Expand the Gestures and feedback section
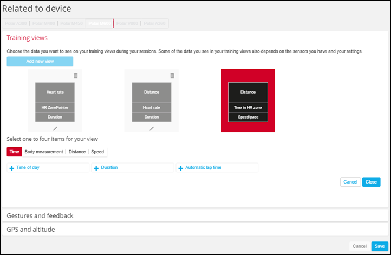The height and width of the screenshot is (255, 391). [x=40, y=215]
